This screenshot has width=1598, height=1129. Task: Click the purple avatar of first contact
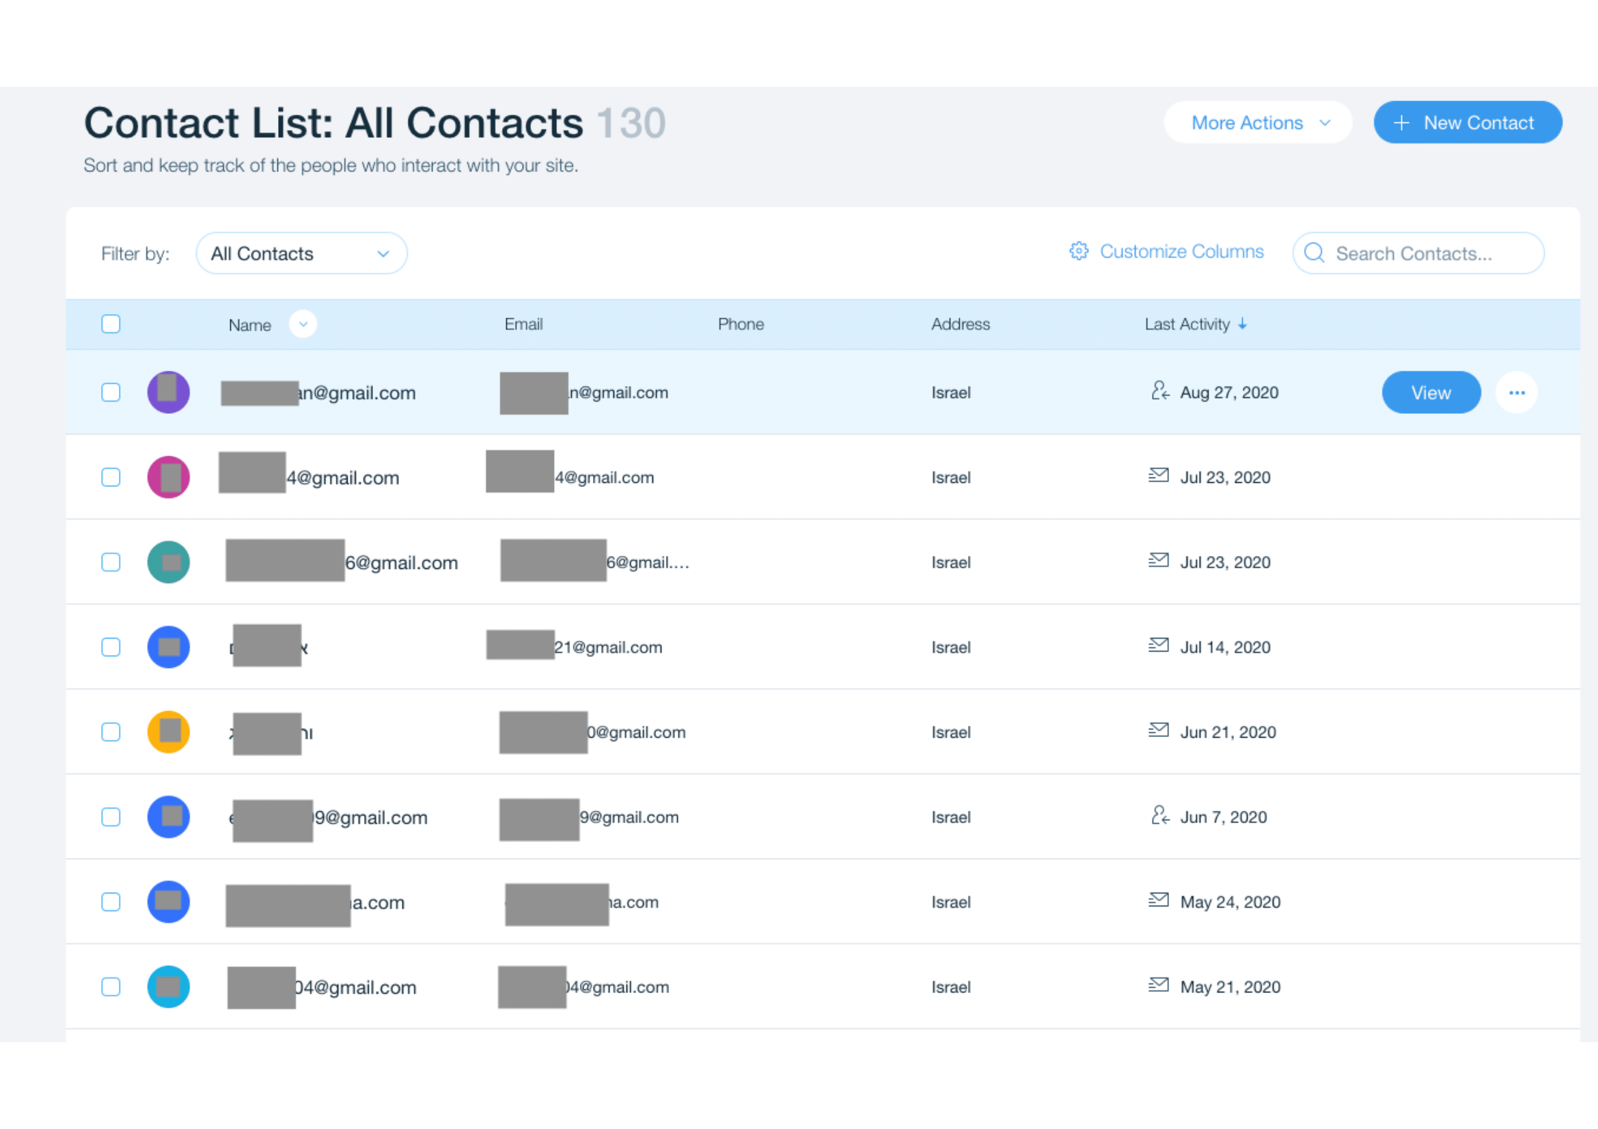(x=169, y=392)
